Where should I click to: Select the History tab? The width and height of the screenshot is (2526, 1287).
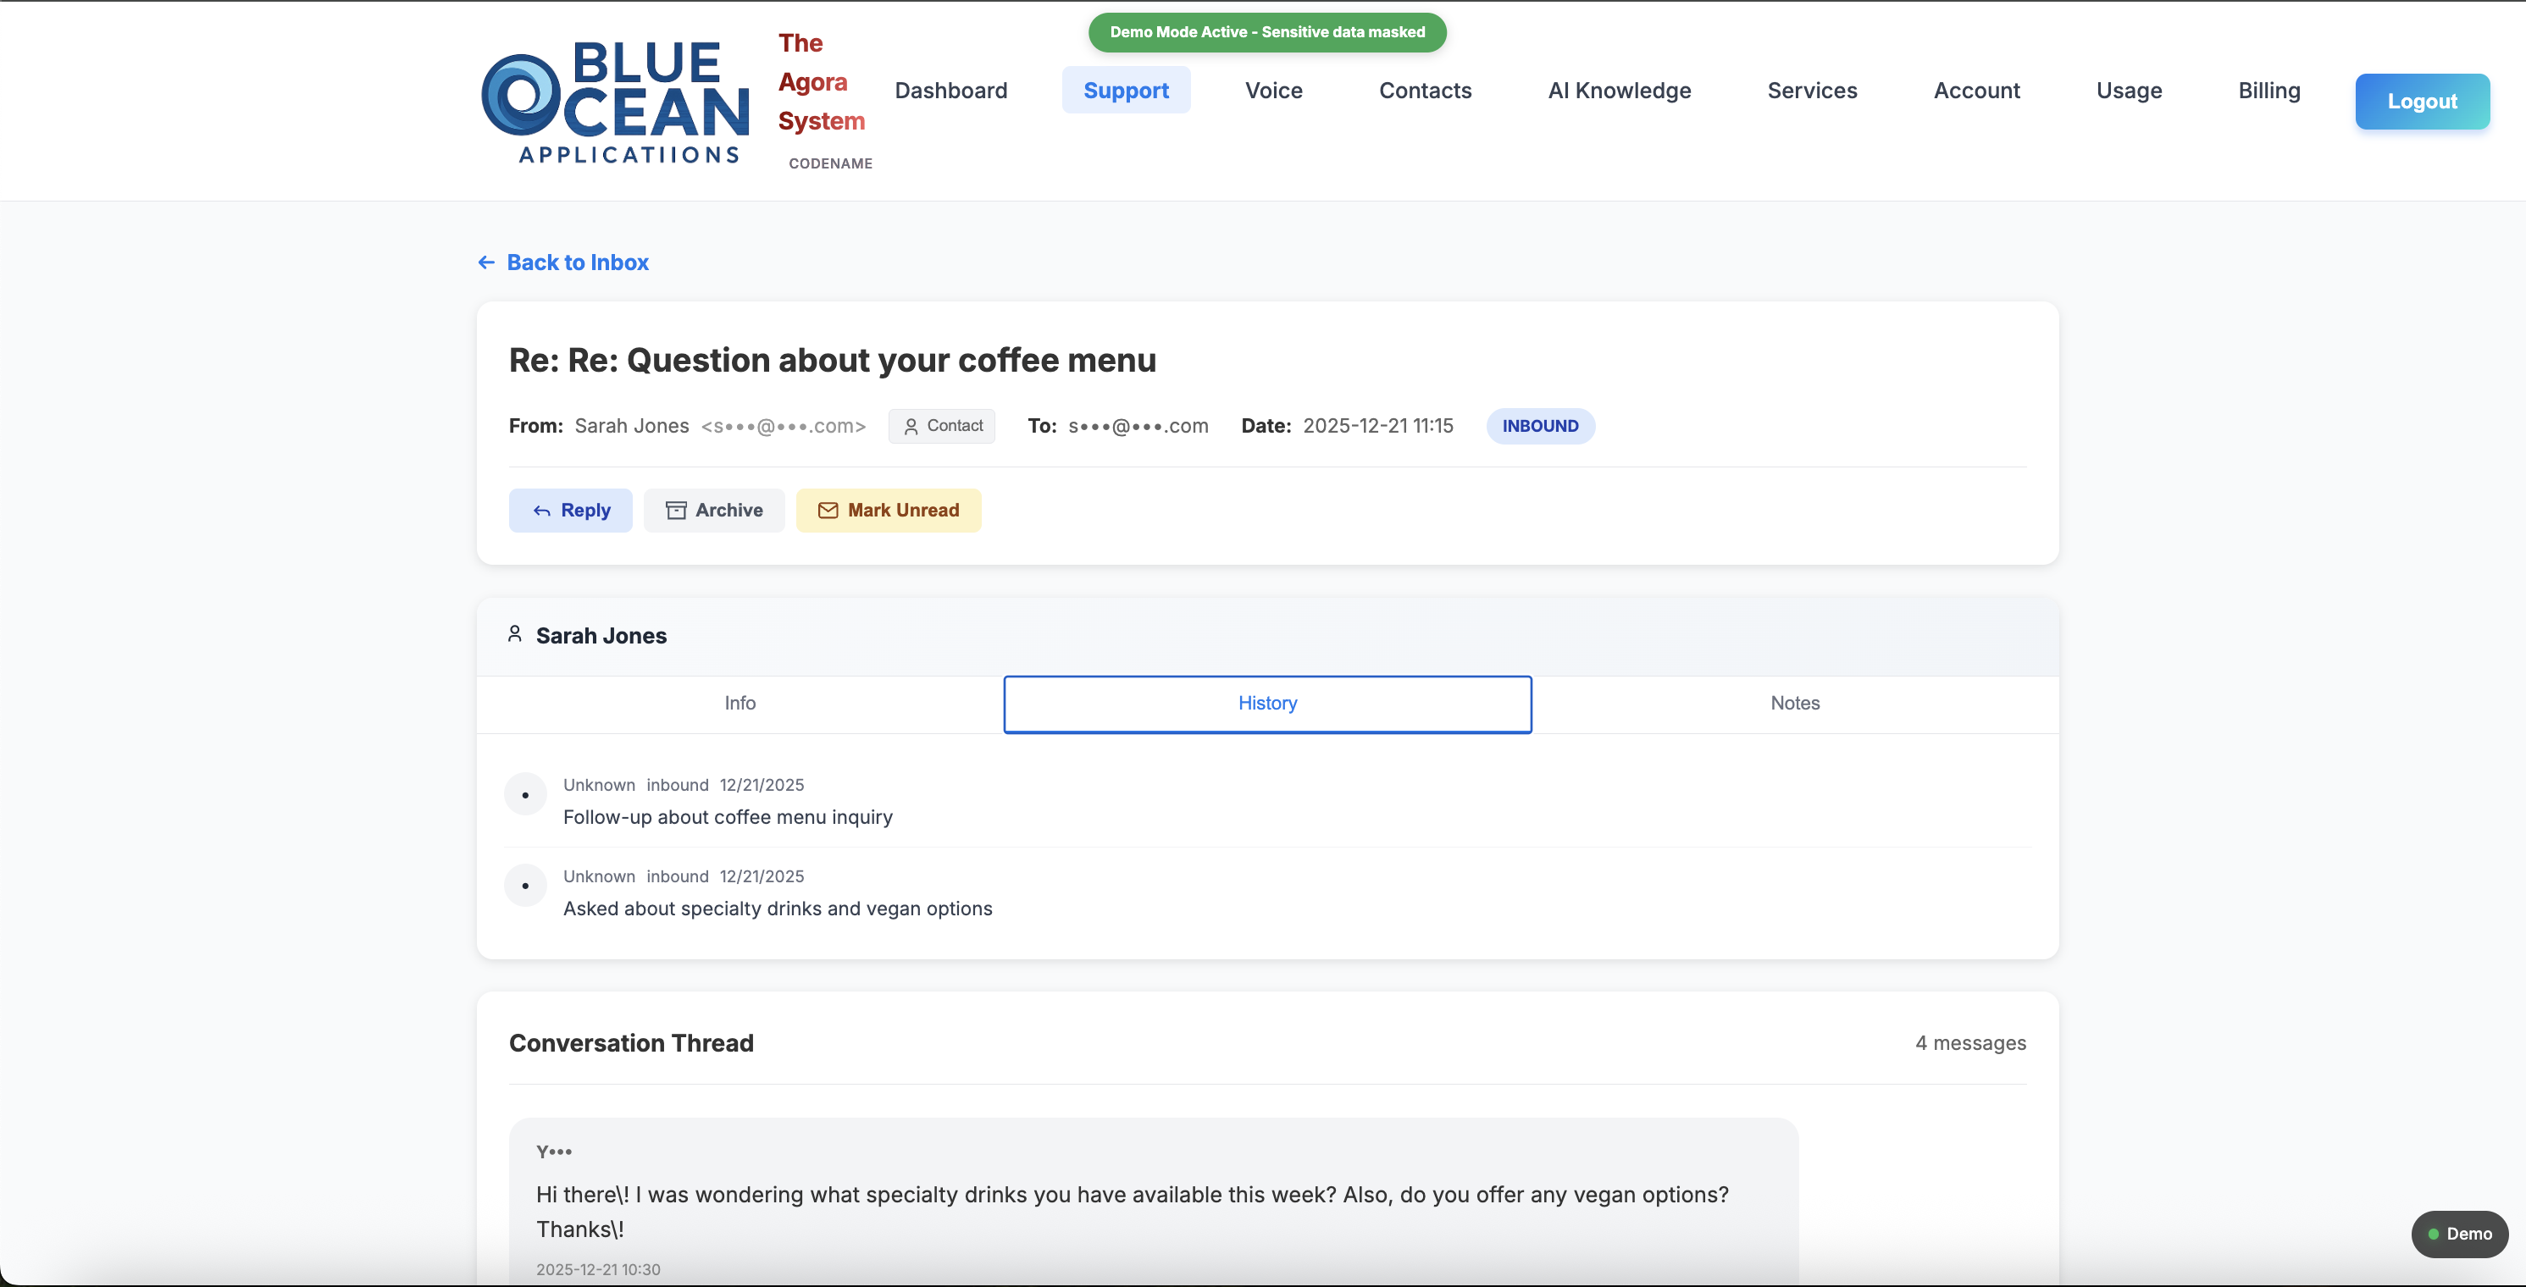click(x=1267, y=703)
